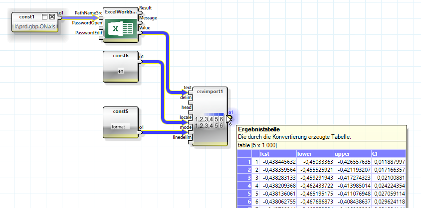Click row header 6 in result table

tap(244, 202)
